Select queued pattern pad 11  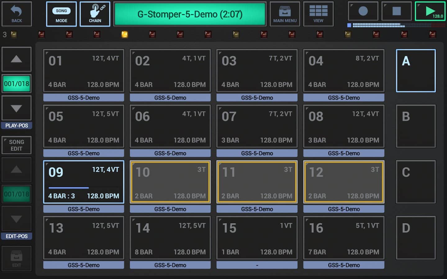(257, 182)
